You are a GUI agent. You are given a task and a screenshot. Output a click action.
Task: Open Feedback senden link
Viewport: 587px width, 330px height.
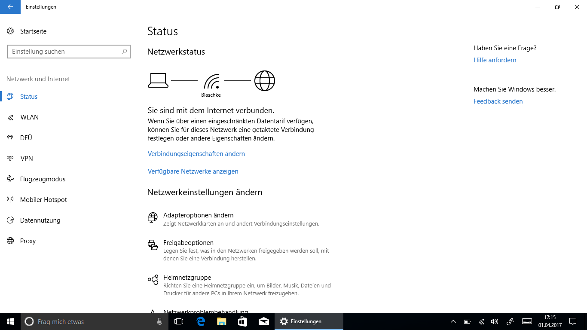(498, 101)
